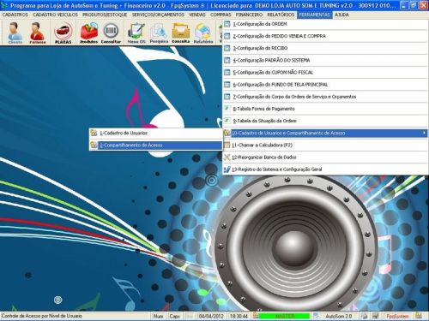
Task: Select 9-Tabela da Situação da Ordem
Action: pyautogui.click(x=325, y=121)
